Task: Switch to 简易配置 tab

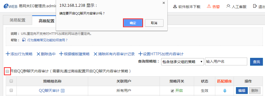Action: tap(18, 20)
